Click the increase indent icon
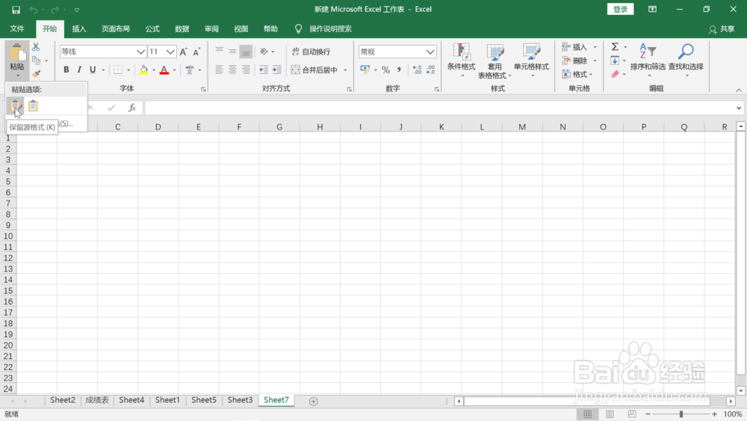This screenshot has height=421, width=747. pos(277,70)
